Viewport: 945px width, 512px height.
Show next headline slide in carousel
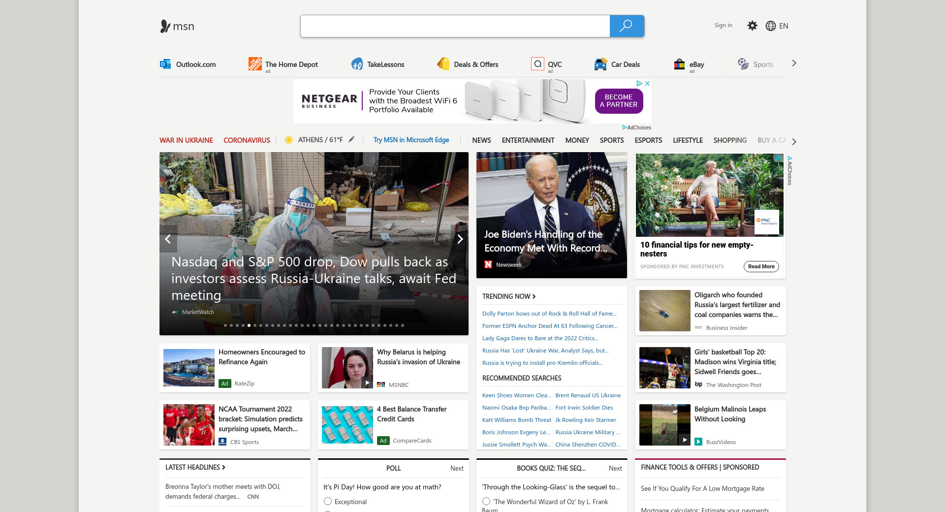tap(460, 239)
